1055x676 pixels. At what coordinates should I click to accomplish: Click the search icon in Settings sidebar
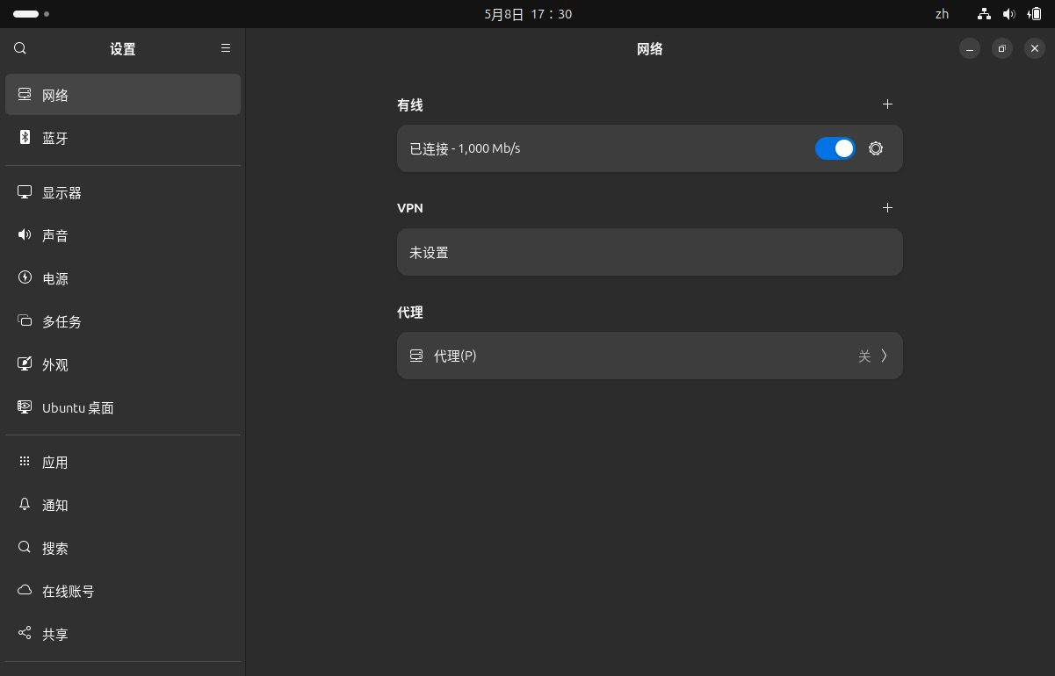19,49
